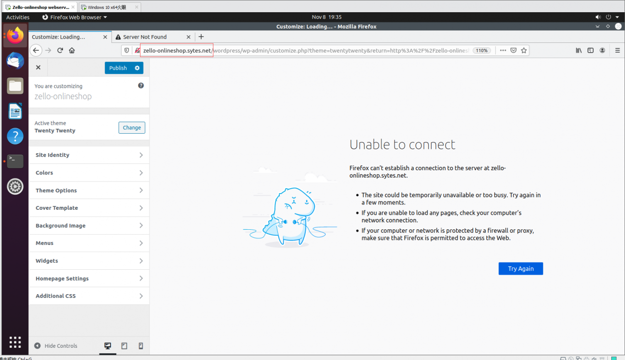Image resolution: width=625 pixels, height=360 pixels.
Task: Preview the site in tablet mode
Action: pos(125,346)
